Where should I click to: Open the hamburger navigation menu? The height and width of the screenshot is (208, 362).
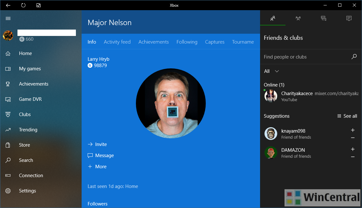[x=8, y=18]
